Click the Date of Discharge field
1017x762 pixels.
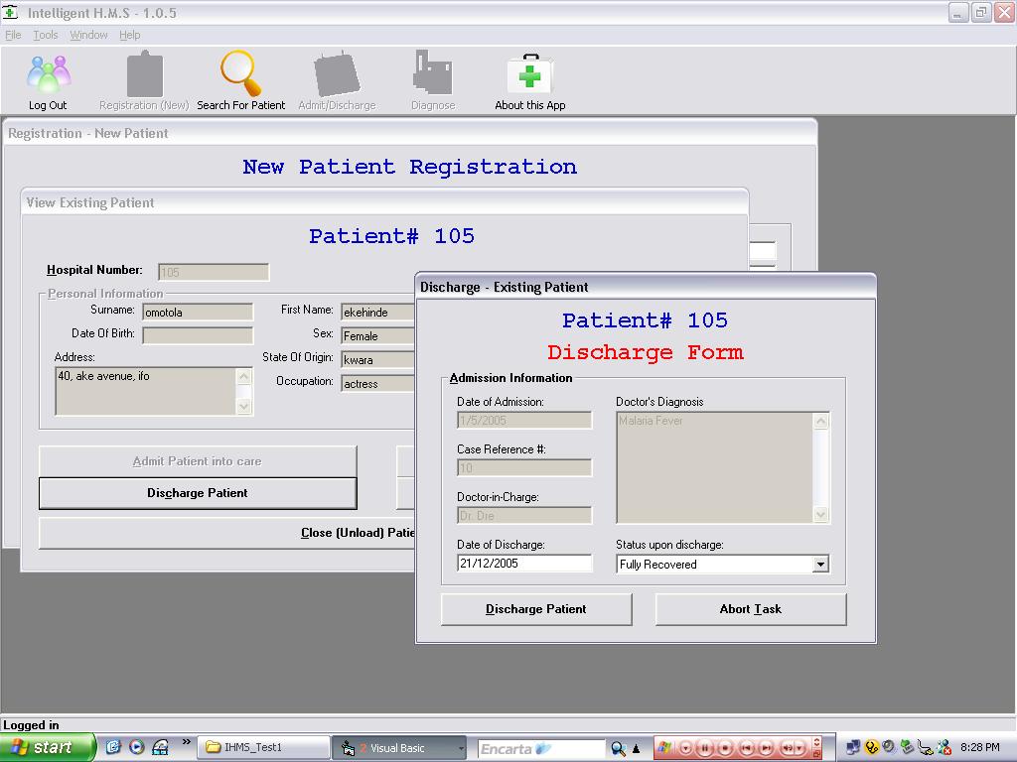[x=523, y=564]
